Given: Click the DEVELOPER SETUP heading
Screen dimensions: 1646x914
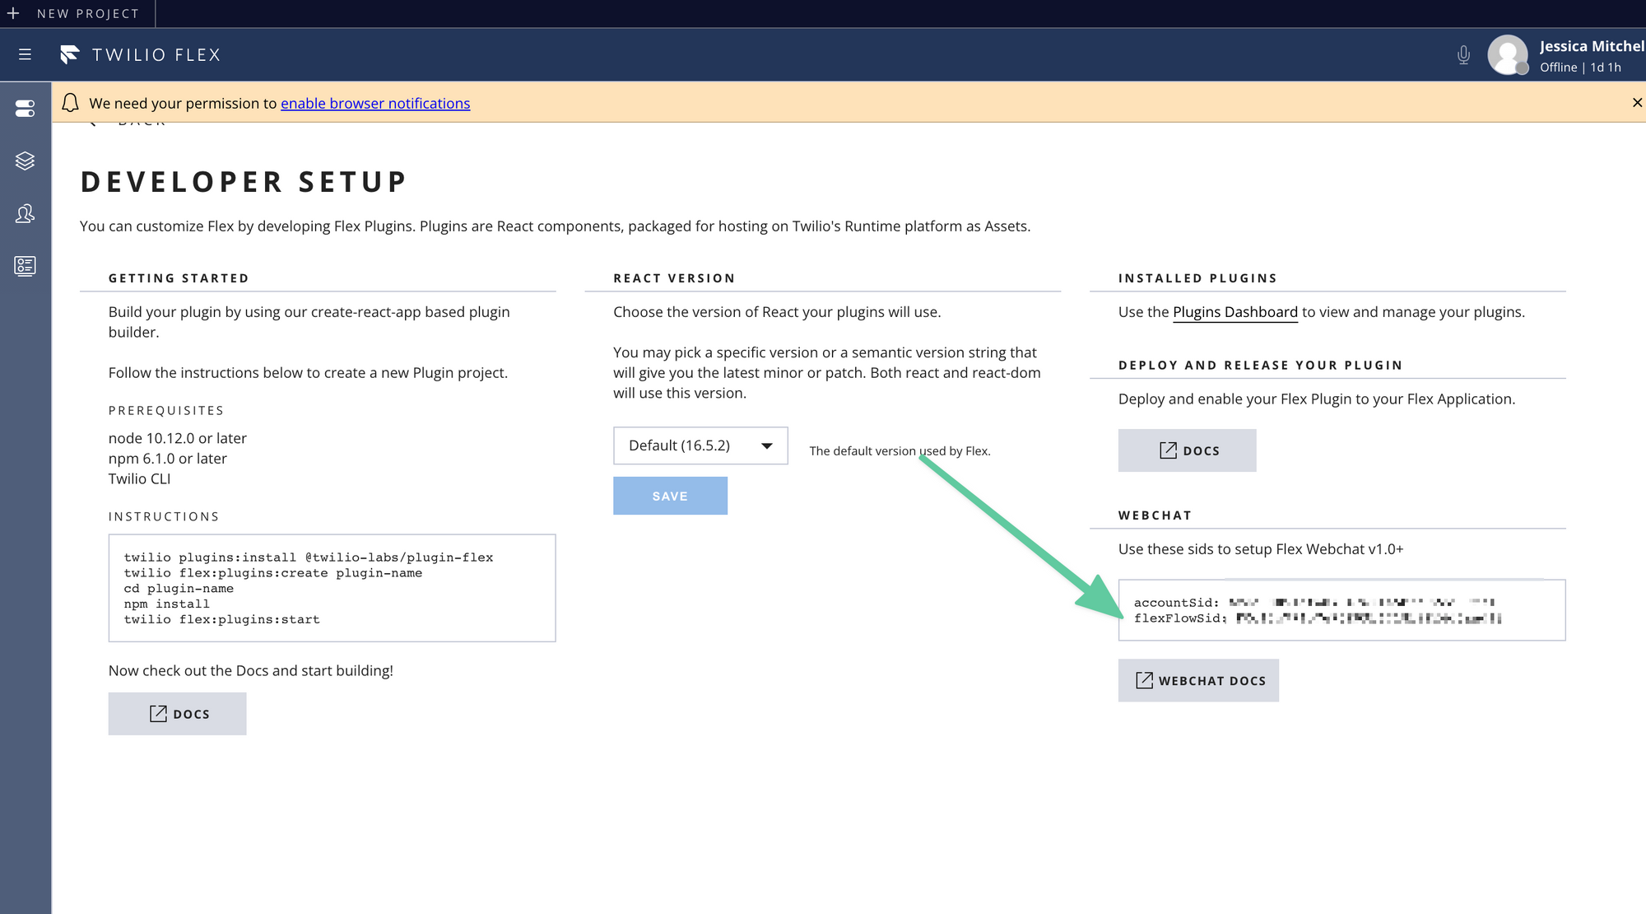Looking at the screenshot, I should coord(244,182).
